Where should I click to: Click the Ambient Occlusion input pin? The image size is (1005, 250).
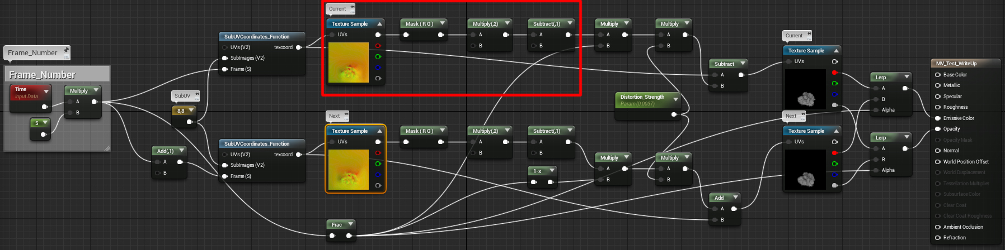coord(938,227)
